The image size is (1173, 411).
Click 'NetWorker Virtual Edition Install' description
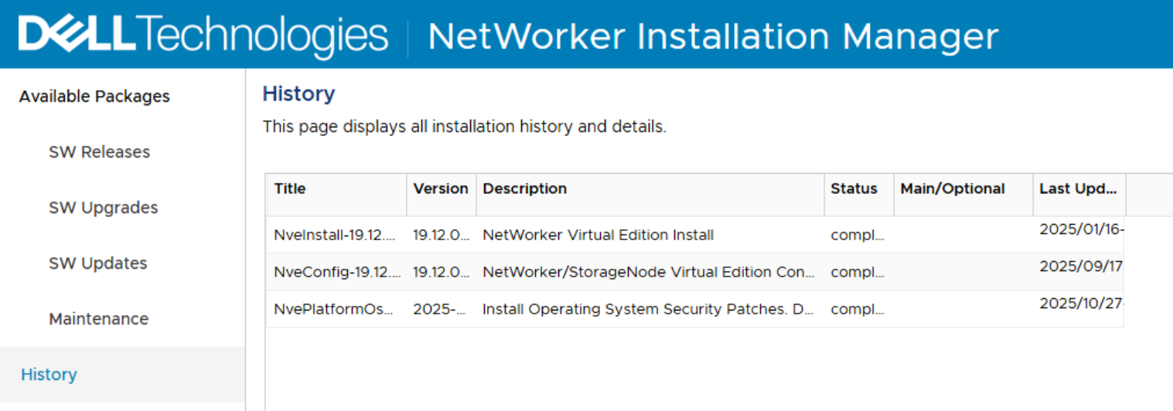click(598, 235)
